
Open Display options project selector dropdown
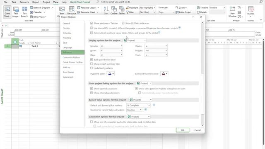click(x=135, y=41)
